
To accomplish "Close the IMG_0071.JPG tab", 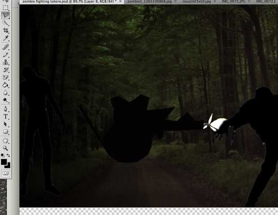I will (249, 1).
